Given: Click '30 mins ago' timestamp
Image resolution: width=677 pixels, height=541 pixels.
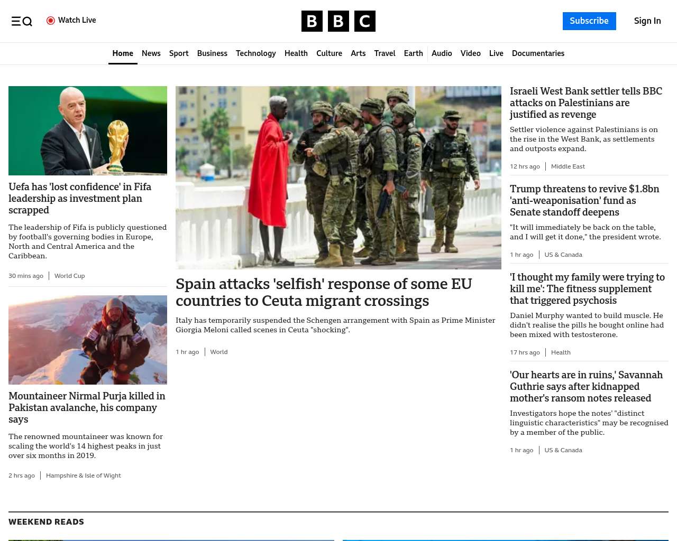Looking at the screenshot, I should coord(26,276).
